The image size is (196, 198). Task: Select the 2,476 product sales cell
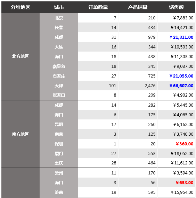click(138, 85)
